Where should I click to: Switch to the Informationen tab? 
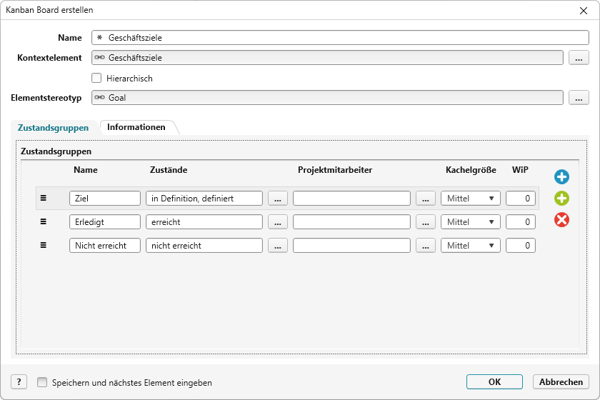click(x=136, y=127)
